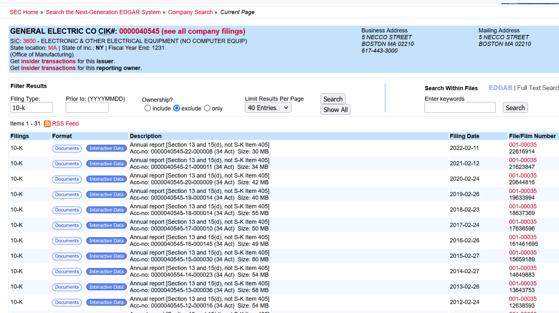This screenshot has width=559, height=313.
Task: Change results limit from 40 Entries
Action: 268,107
